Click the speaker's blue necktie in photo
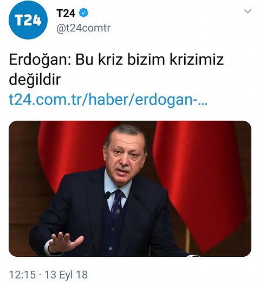Image resolution: width=260 pixels, height=286 pixels. (117, 203)
